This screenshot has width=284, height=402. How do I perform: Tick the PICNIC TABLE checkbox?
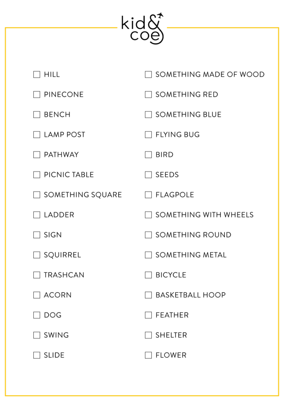[37, 175]
